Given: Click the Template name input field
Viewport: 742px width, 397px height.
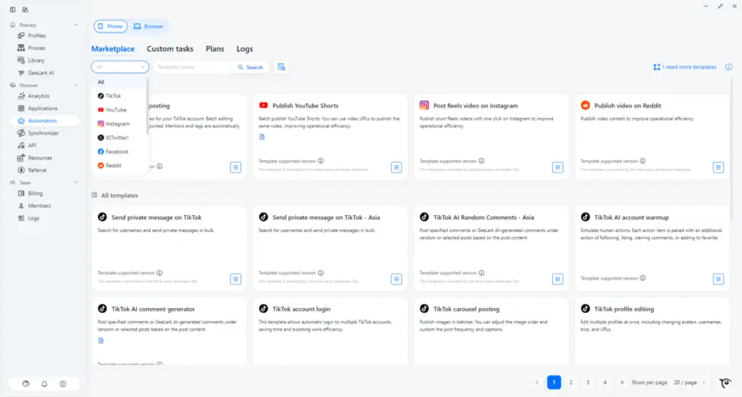Looking at the screenshot, I should coord(192,67).
